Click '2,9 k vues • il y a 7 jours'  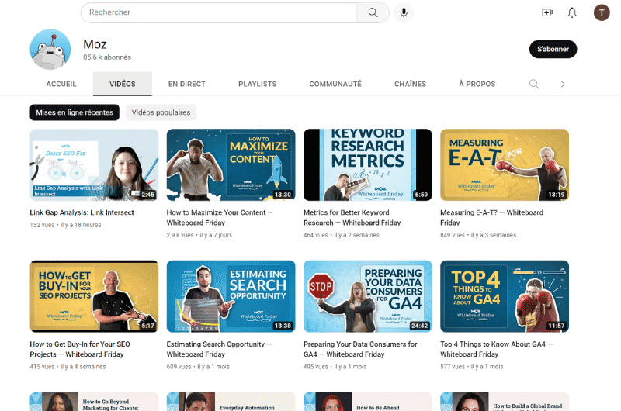(x=199, y=235)
